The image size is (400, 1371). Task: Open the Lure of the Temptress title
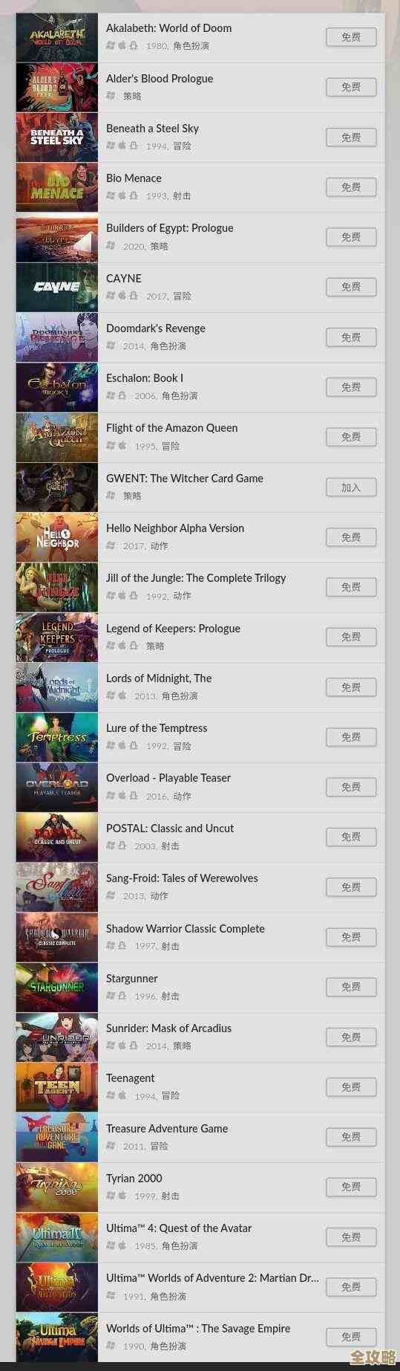point(157,728)
